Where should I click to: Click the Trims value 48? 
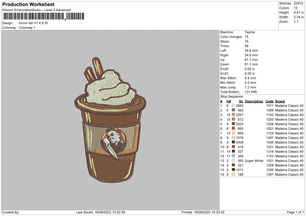[246, 46]
